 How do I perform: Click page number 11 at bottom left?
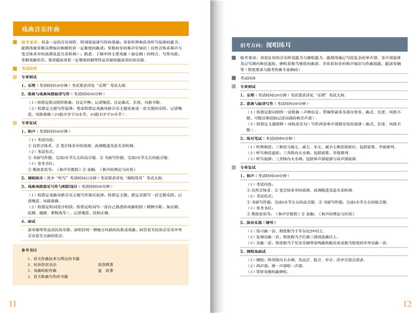[13, 303]
